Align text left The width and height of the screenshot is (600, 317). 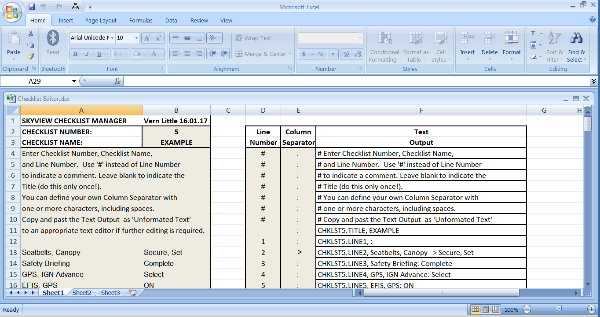(x=175, y=54)
